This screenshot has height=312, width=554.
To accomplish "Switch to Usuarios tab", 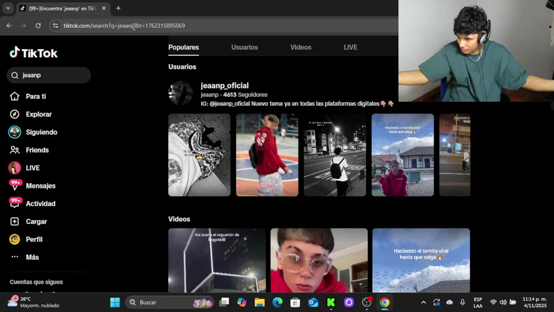I will click(245, 47).
